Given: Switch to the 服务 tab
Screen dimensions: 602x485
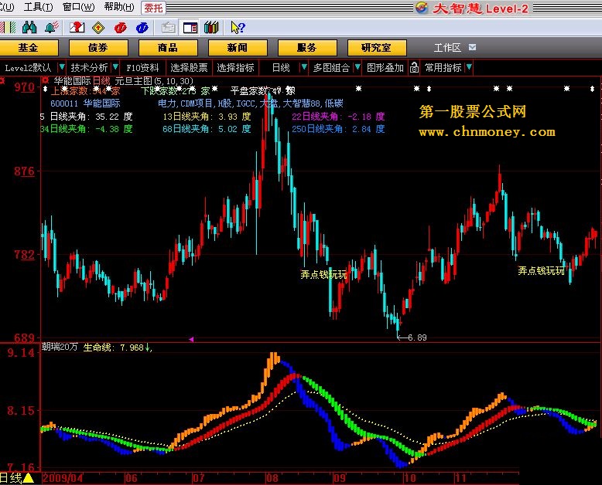Looking at the screenshot, I should pyautogui.click(x=306, y=48).
